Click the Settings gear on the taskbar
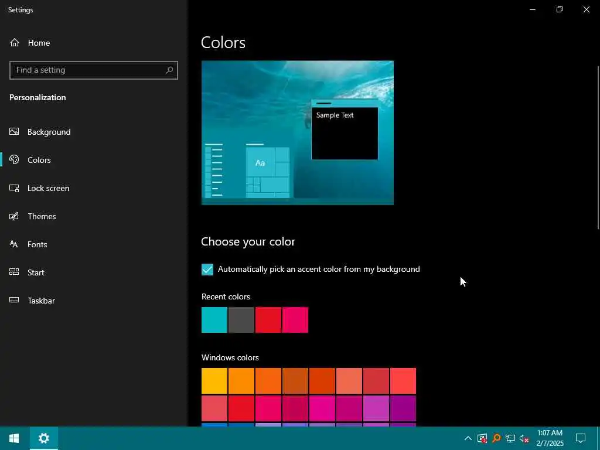The image size is (600, 450). [x=43, y=438]
